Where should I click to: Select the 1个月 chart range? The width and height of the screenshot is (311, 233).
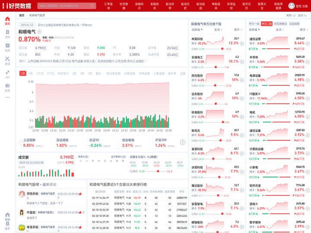[x=40, y=73]
